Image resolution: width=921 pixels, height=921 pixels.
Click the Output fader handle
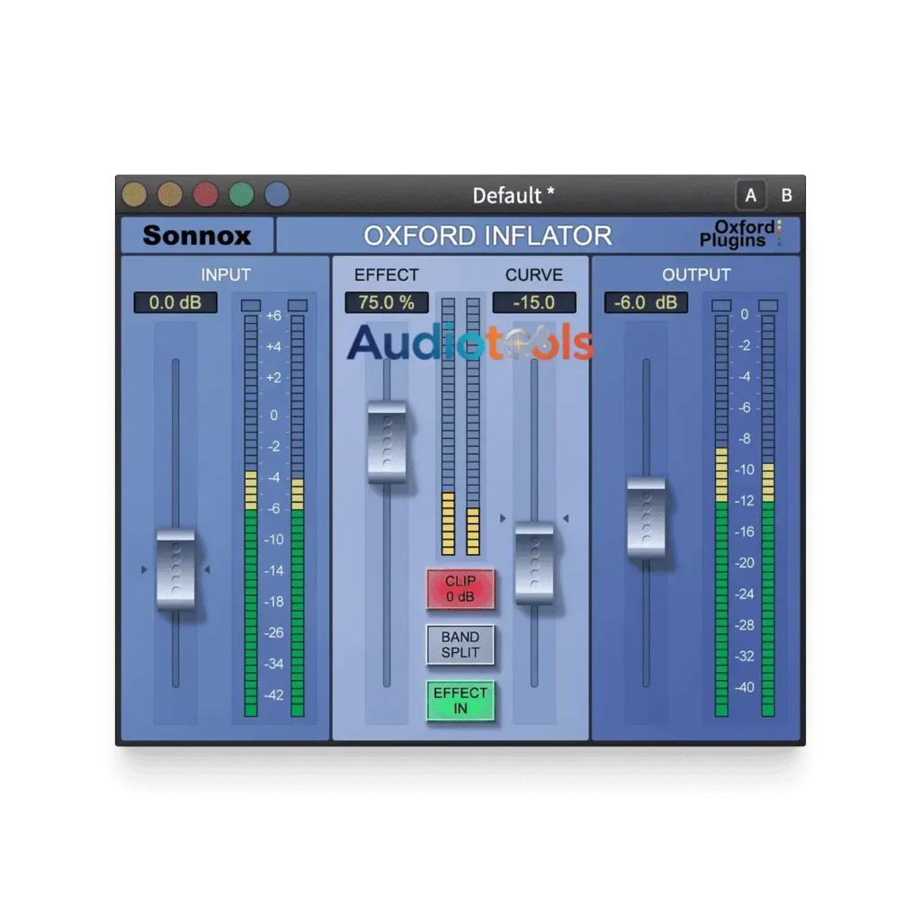[646, 517]
